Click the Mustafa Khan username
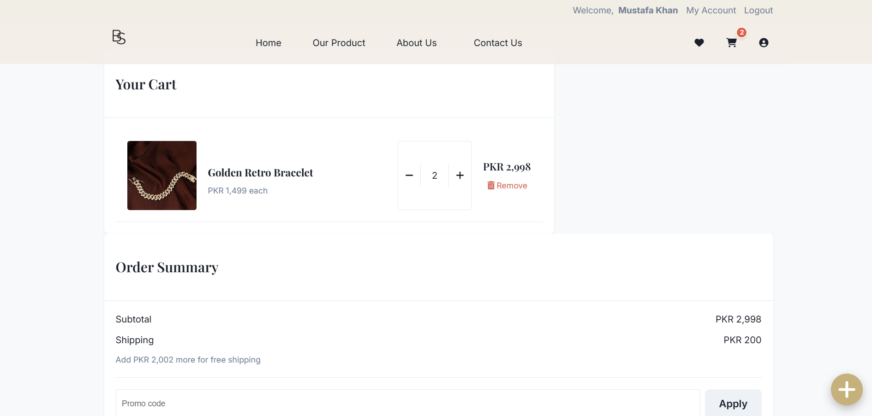 pyautogui.click(x=648, y=11)
